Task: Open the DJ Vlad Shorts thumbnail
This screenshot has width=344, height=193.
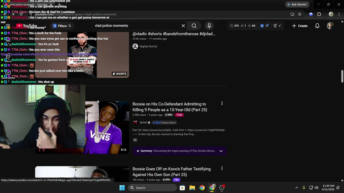Action: pos(82,55)
